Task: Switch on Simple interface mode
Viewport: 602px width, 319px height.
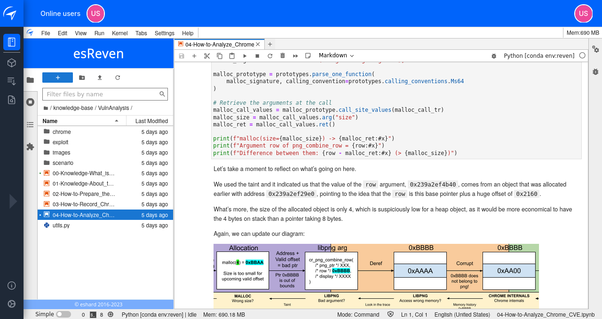Action: [64, 314]
